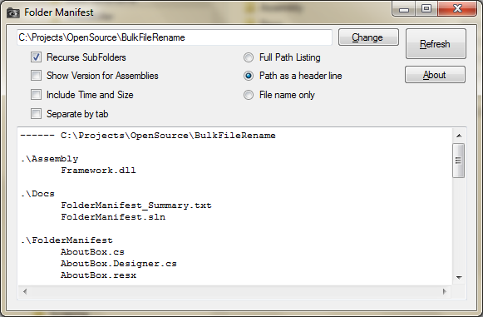The height and width of the screenshot is (317, 483).
Task: Click the vertical scrollbar up arrow
Action: pos(459,136)
